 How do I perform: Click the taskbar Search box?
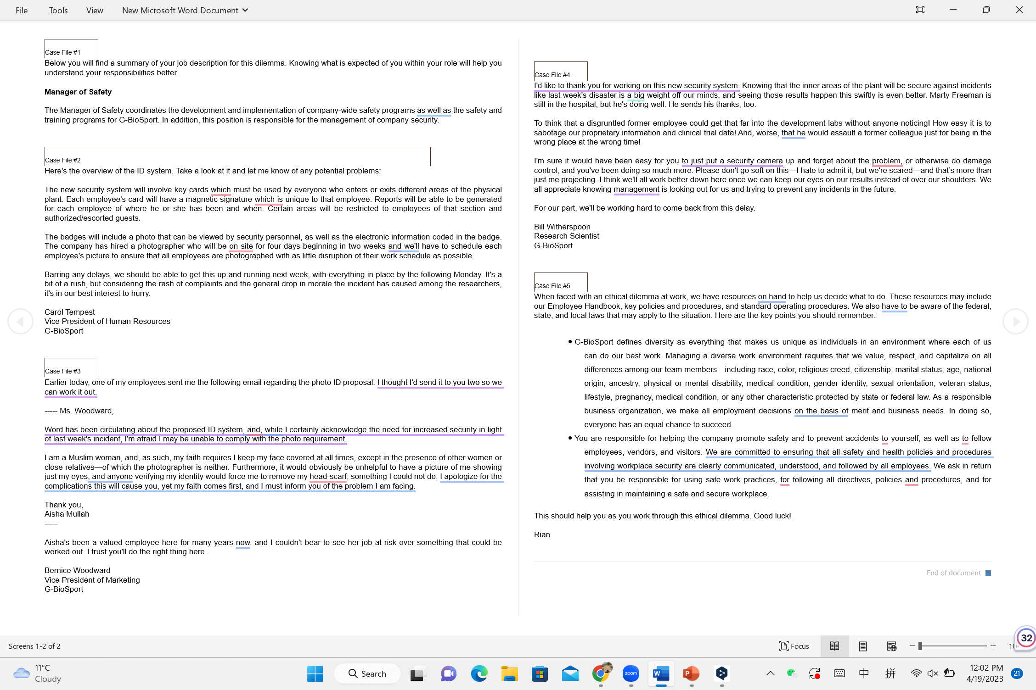[367, 673]
